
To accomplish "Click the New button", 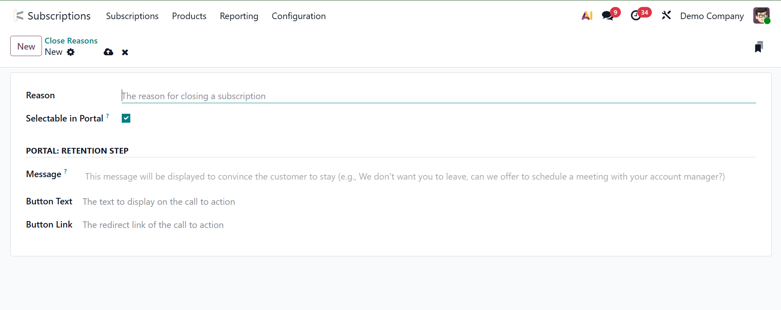I will (26, 46).
